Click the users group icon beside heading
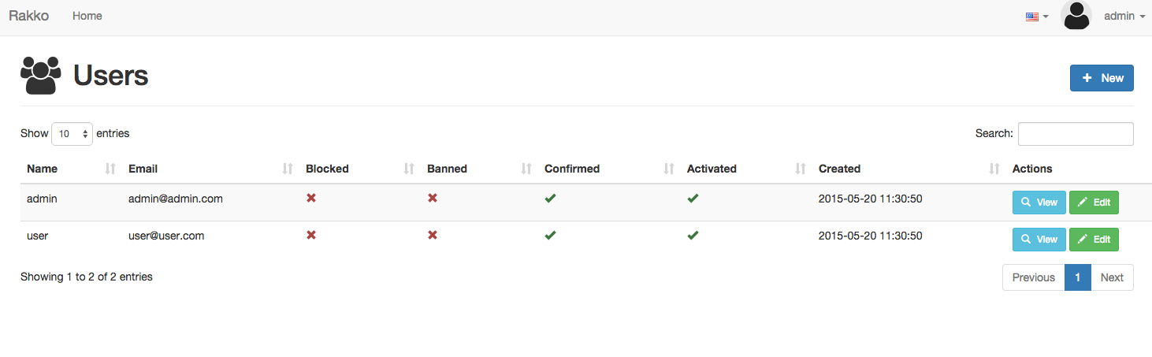 (x=40, y=76)
